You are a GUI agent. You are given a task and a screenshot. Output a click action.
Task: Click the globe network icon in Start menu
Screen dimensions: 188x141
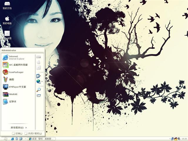tap(38, 81)
